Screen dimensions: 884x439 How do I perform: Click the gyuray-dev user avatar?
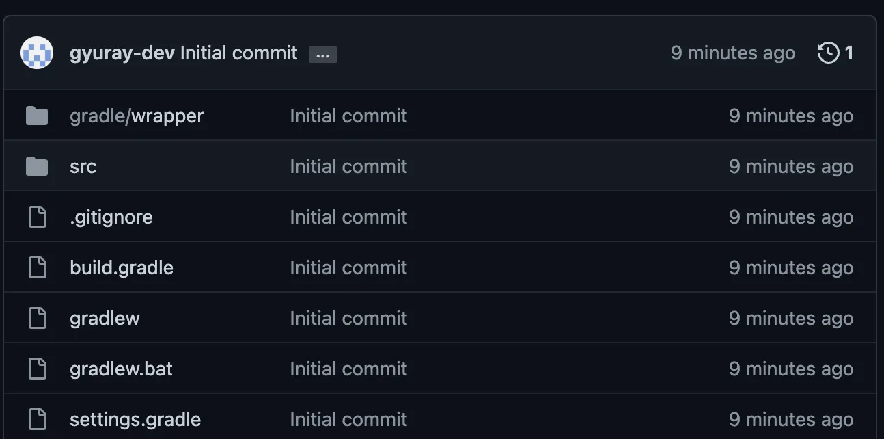coord(37,53)
